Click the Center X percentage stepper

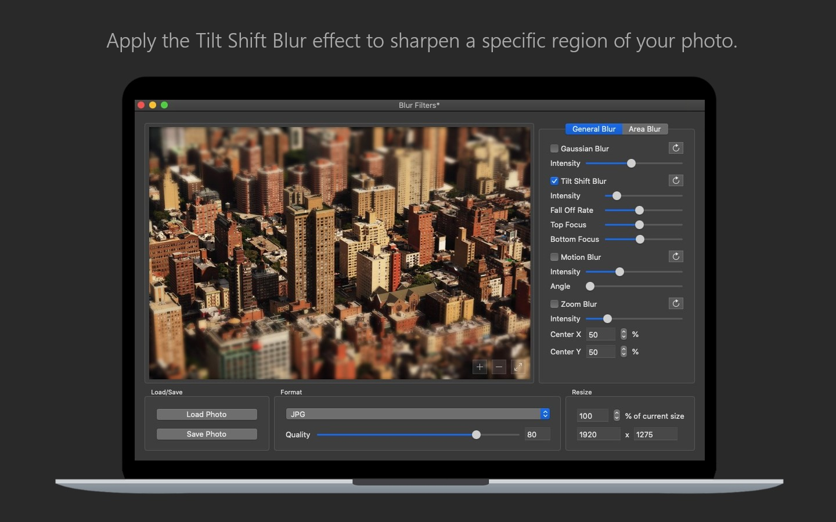point(624,334)
